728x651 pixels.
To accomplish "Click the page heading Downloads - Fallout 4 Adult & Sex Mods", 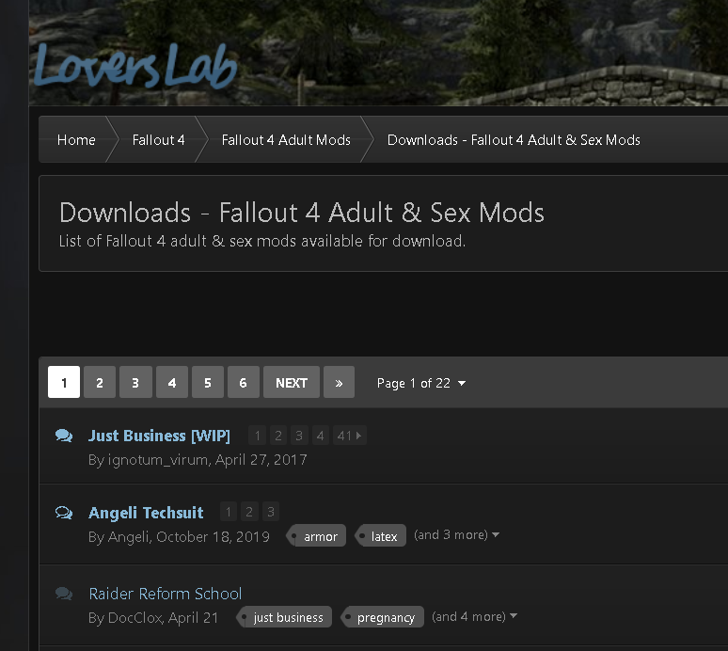I will pos(302,213).
